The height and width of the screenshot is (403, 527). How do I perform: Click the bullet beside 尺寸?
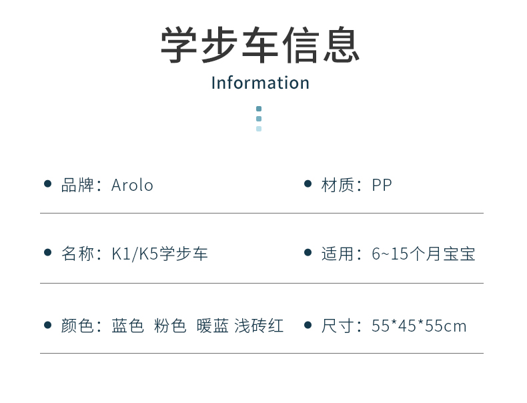pos(308,325)
